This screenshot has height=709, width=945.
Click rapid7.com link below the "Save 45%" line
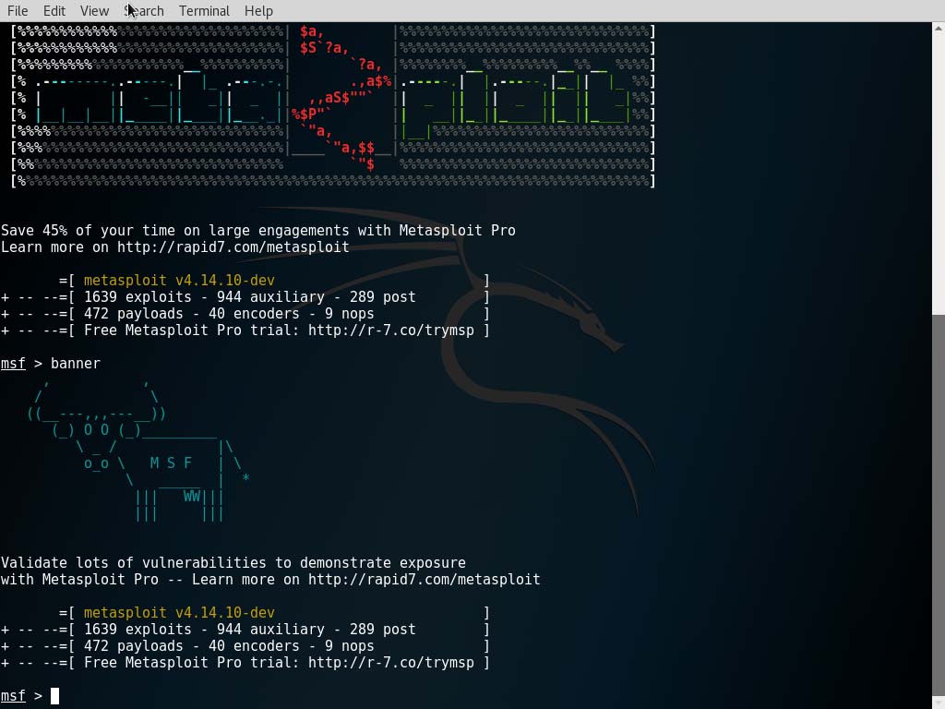tap(233, 247)
